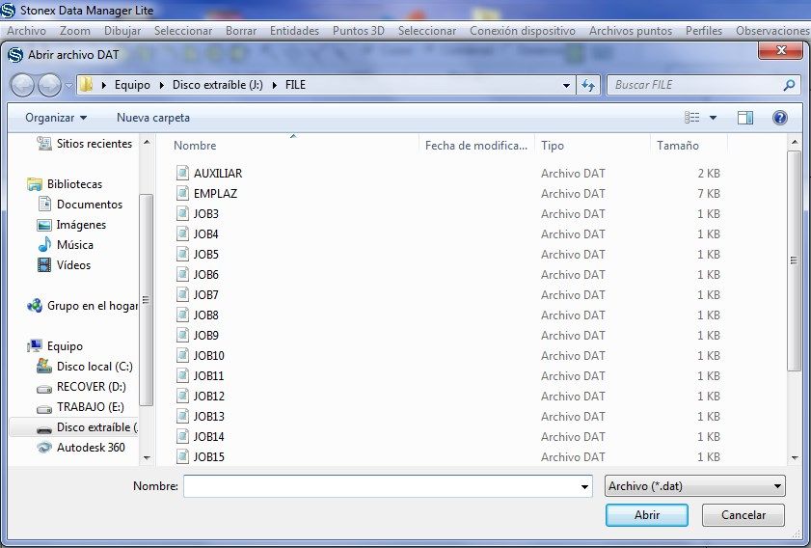Image resolution: width=811 pixels, height=548 pixels.
Task: Open the TRABAJO (E:) drive
Action: (80, 407)
